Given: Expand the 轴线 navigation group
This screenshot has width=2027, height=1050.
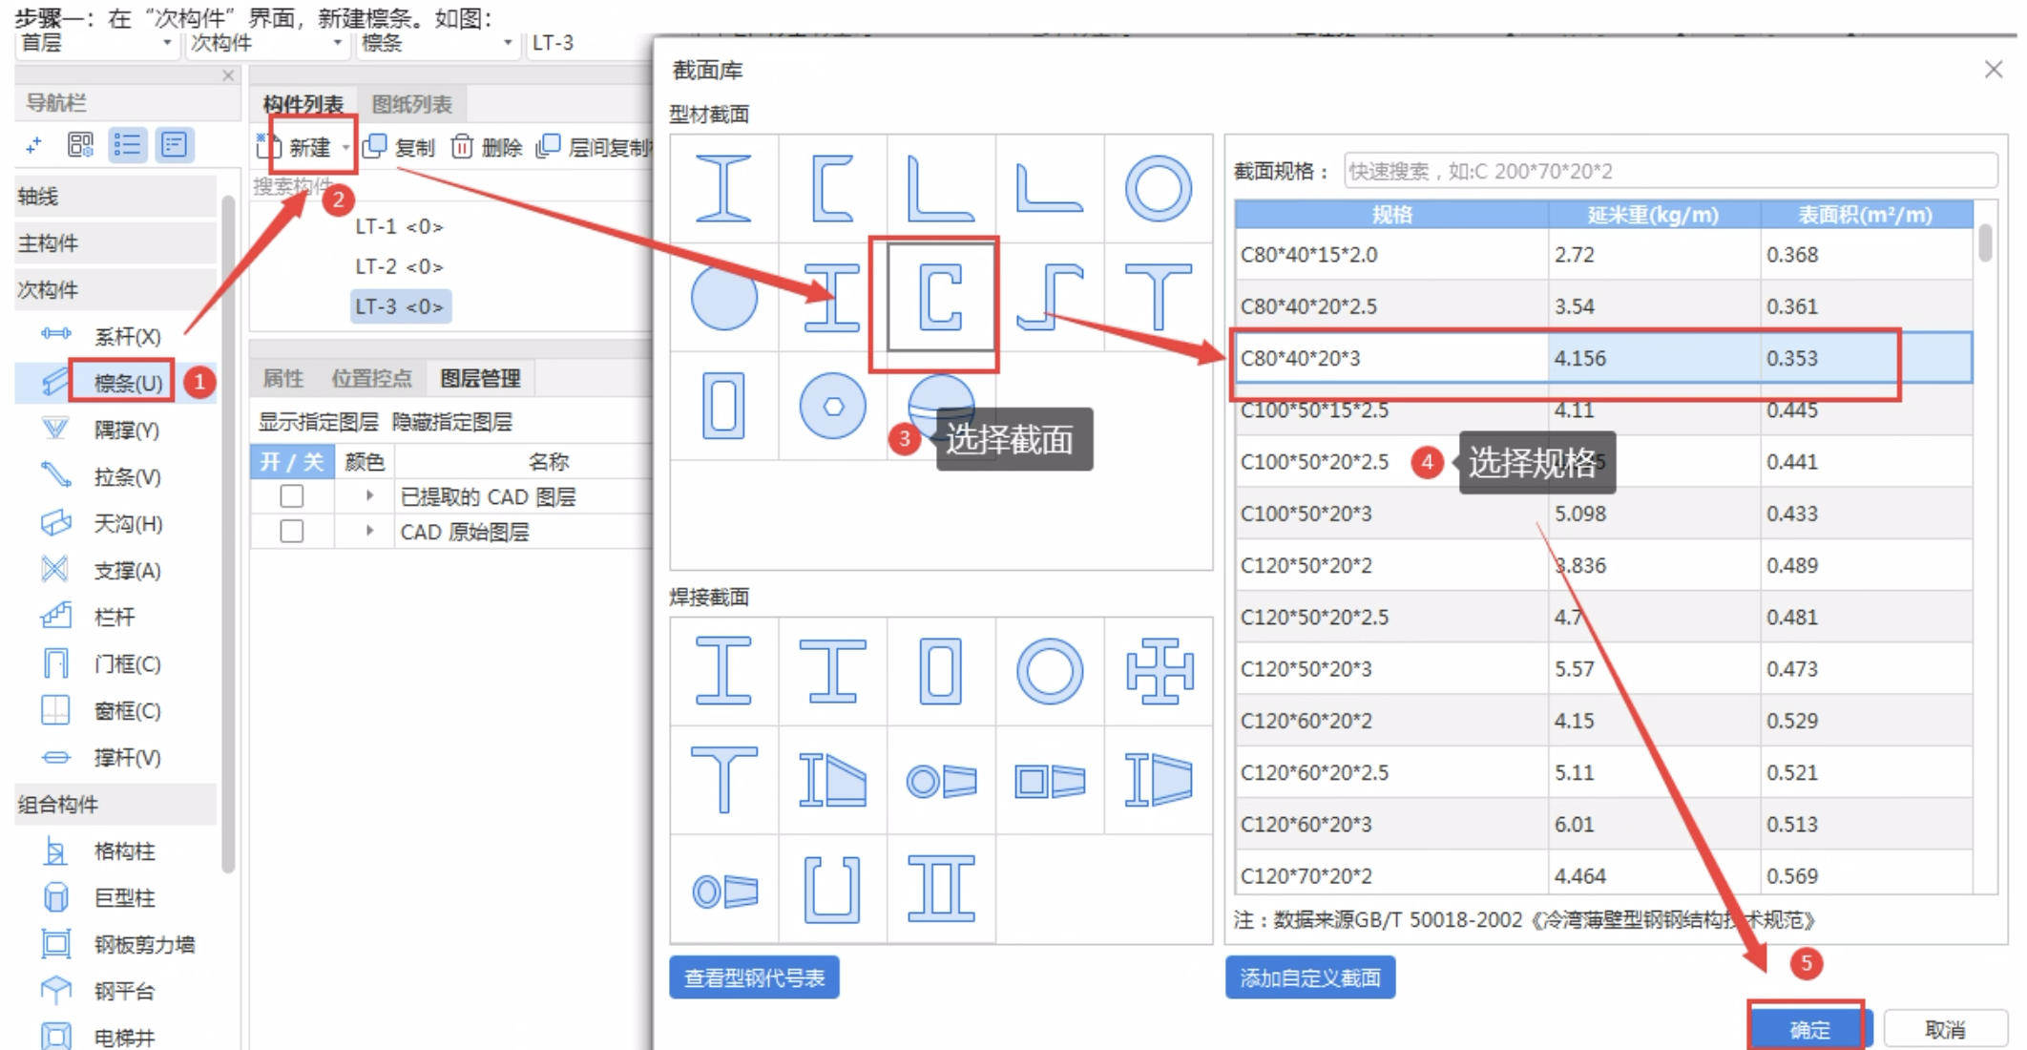Looking at the screenshot, I should click(x=115, y=196).
